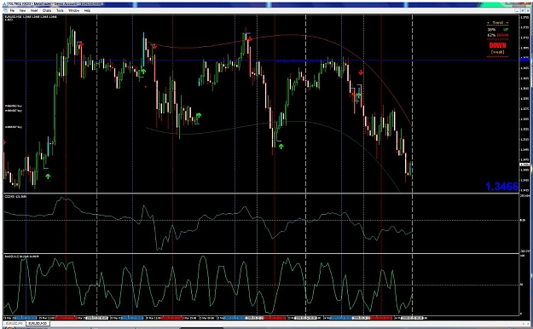Open the Charts menu
533x329 pixels.
[47, 10]
